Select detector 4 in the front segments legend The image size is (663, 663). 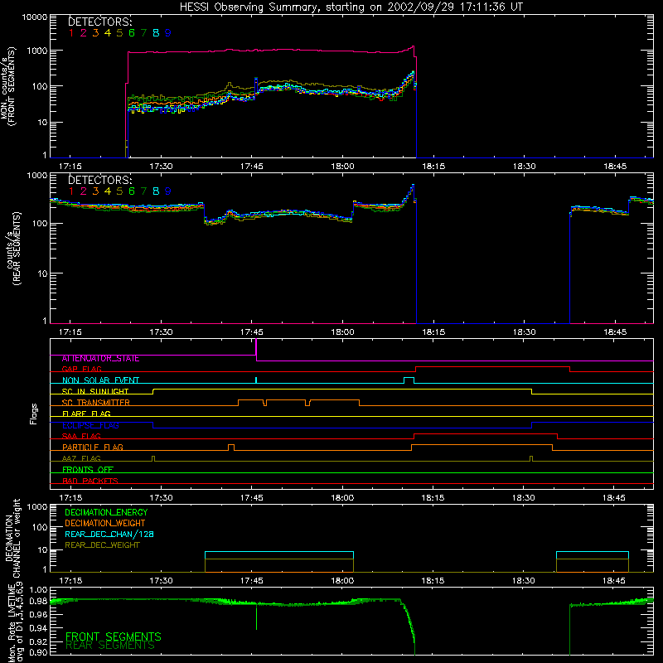(x=108, y=33)
